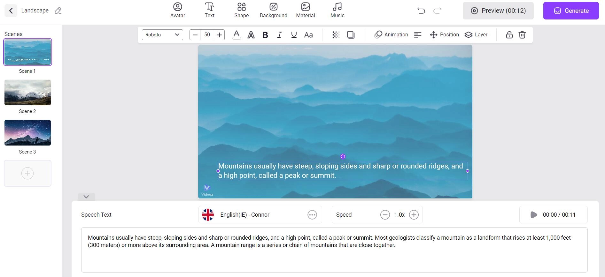Screen dimensions: 605x277
Task: Open the text color picker
Action: (x=237, y=35)
